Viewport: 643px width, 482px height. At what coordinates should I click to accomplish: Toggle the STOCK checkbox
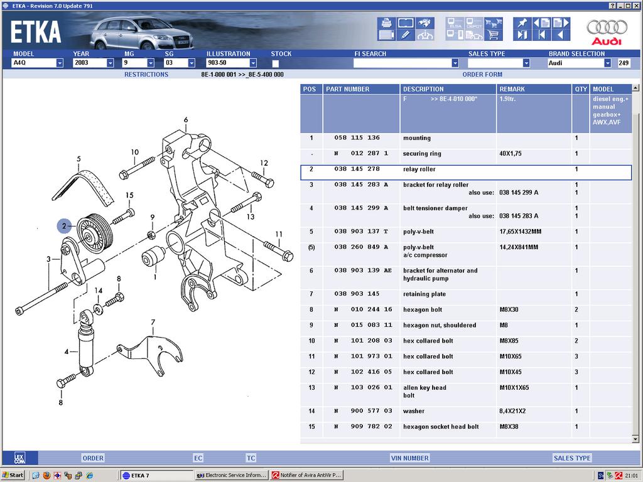[x=276, y=63]
